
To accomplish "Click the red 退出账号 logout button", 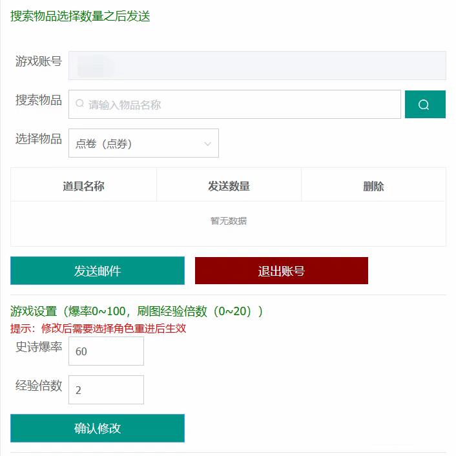I will (x=281, y=271).
